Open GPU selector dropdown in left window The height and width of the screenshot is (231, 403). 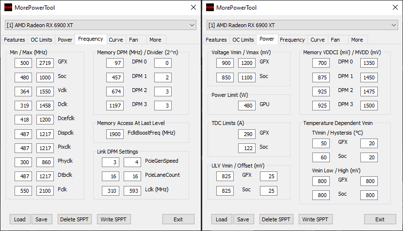(x=100, y=25)
